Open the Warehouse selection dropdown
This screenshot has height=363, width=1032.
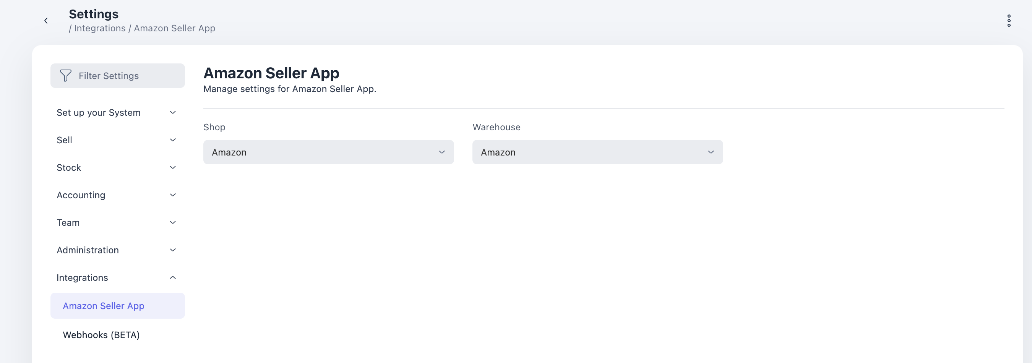pos(597,152)
